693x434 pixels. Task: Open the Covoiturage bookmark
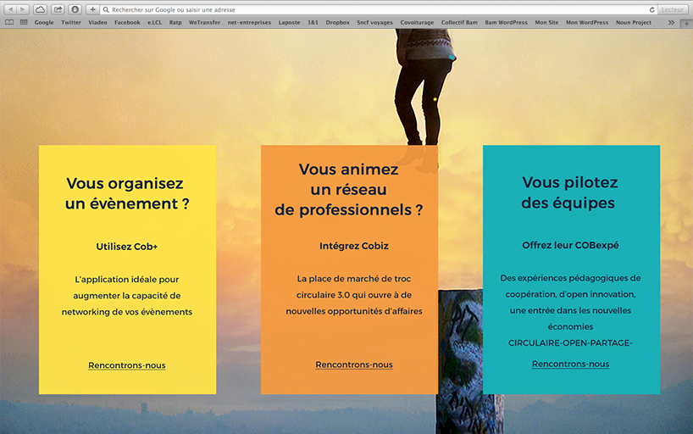[x=417, y=23]
